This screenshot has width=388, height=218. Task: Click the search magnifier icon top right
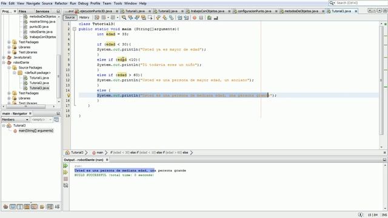(332, 3)
